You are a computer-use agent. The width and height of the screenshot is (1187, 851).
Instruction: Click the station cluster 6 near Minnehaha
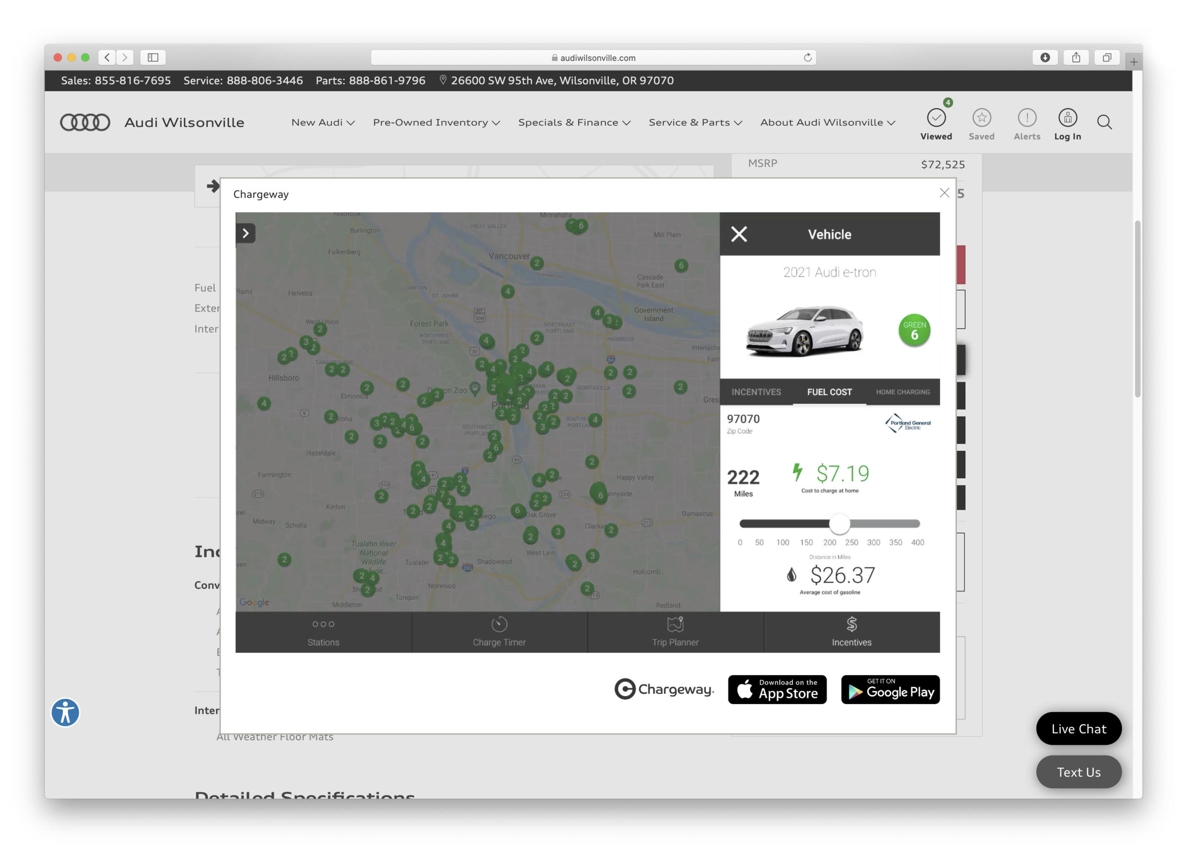point(580,225)
